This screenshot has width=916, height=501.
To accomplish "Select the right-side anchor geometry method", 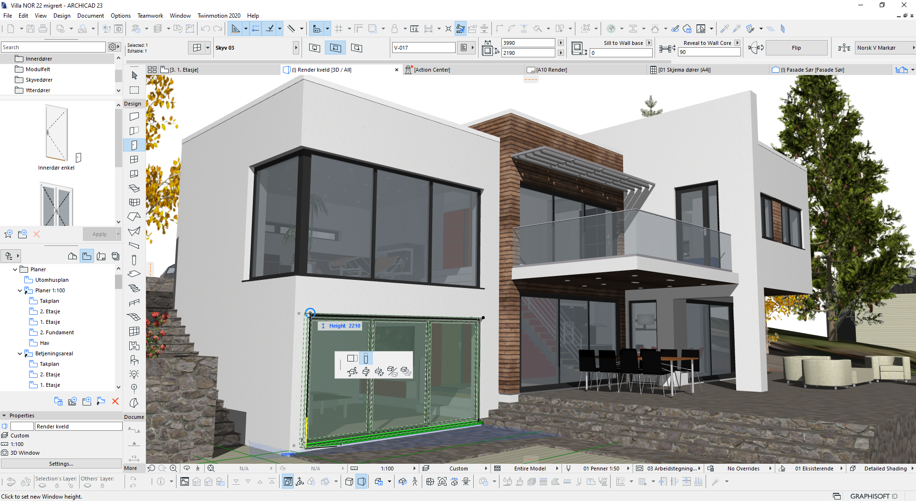I will point(356,48).
